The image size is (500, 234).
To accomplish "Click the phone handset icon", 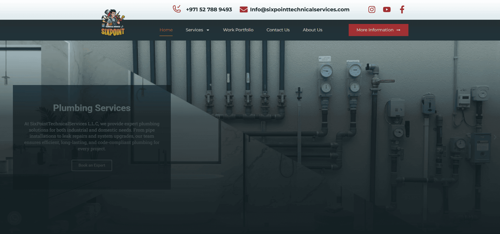I will pyautogui.click(x=177, y=9).
